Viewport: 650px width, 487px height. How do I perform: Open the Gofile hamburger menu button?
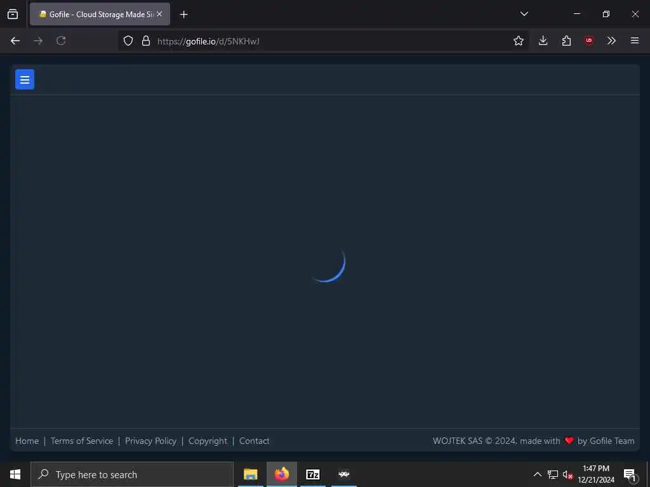pos(25,79)
